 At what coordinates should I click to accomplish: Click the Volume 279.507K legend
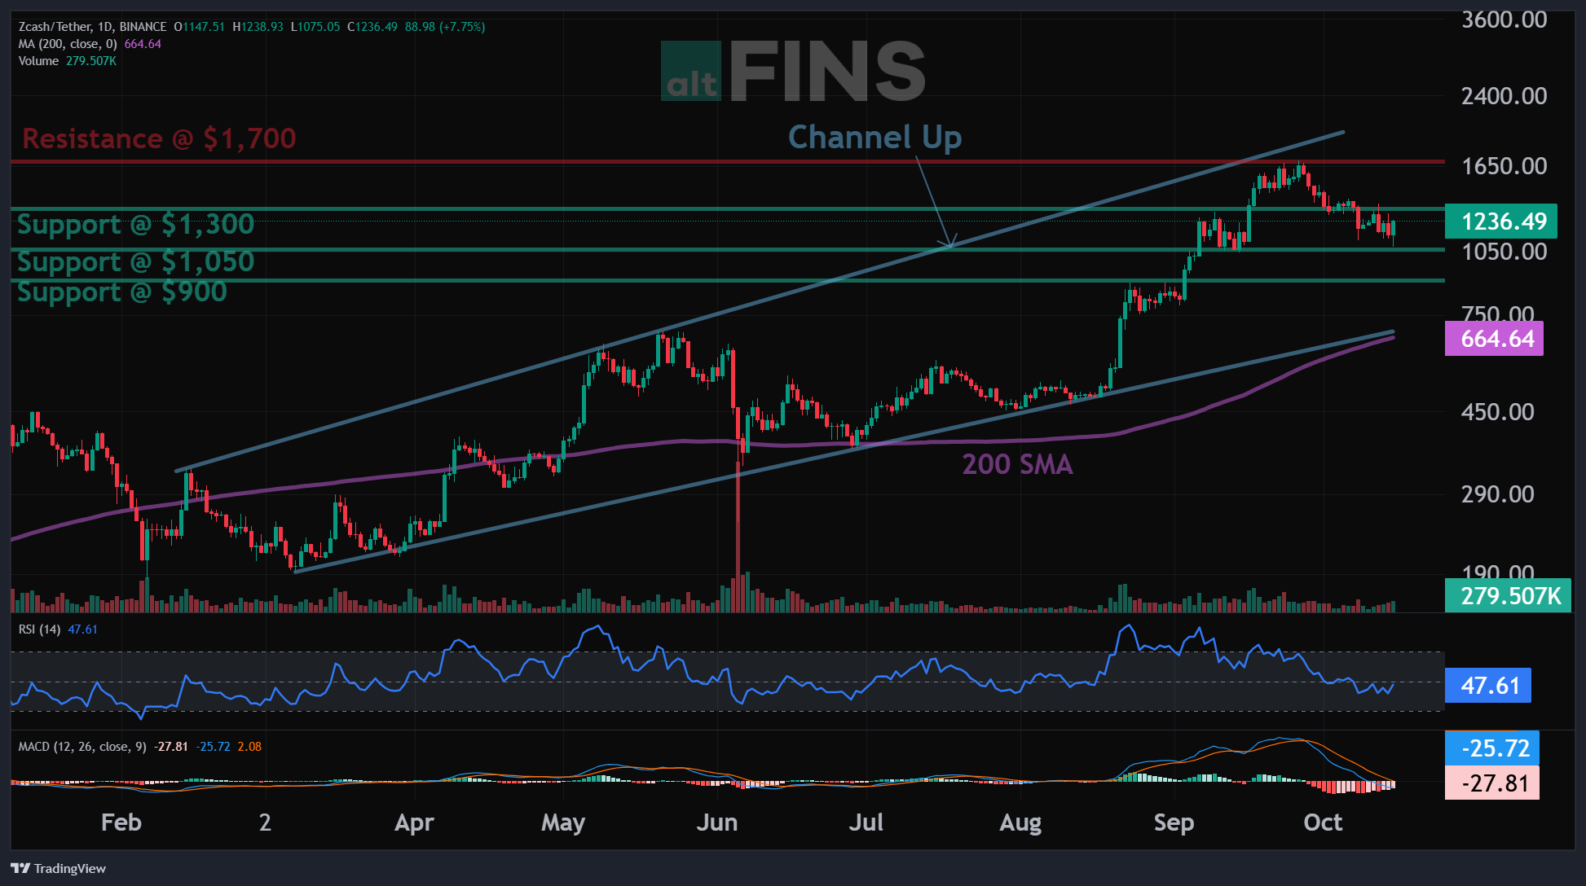tap(68, 61)
